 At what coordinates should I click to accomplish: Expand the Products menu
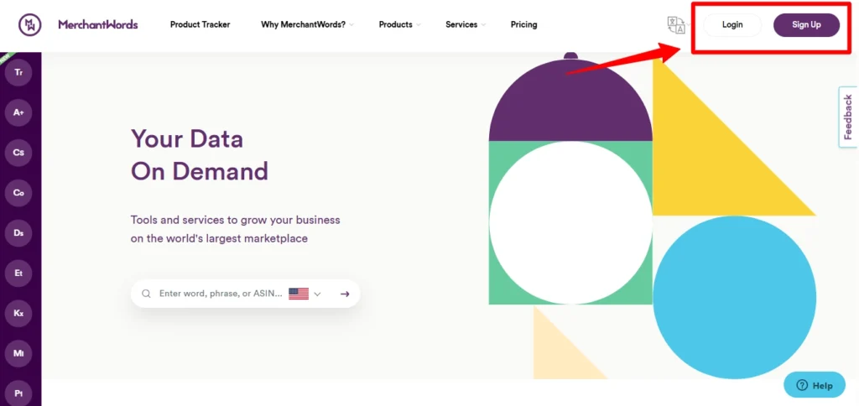(x=400, y=24)
